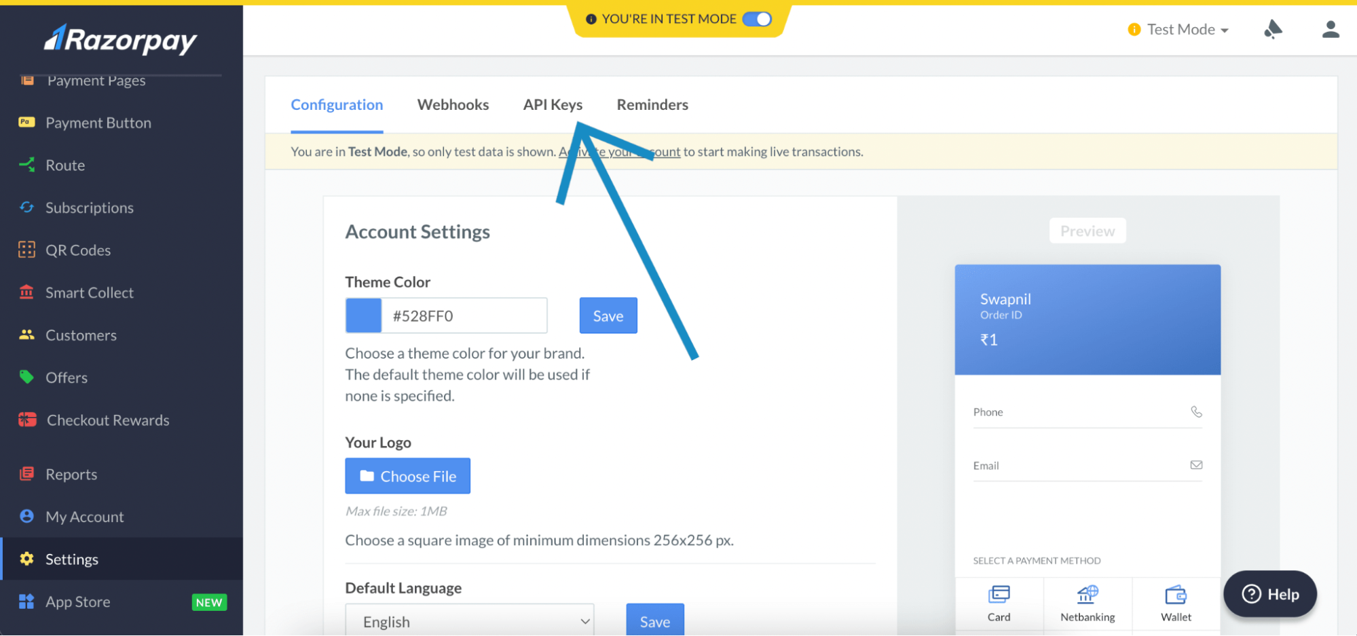Click the phone icon in preview
Image resolution: width=1357 pixels, height=636 pixels.
(1196, 412)
